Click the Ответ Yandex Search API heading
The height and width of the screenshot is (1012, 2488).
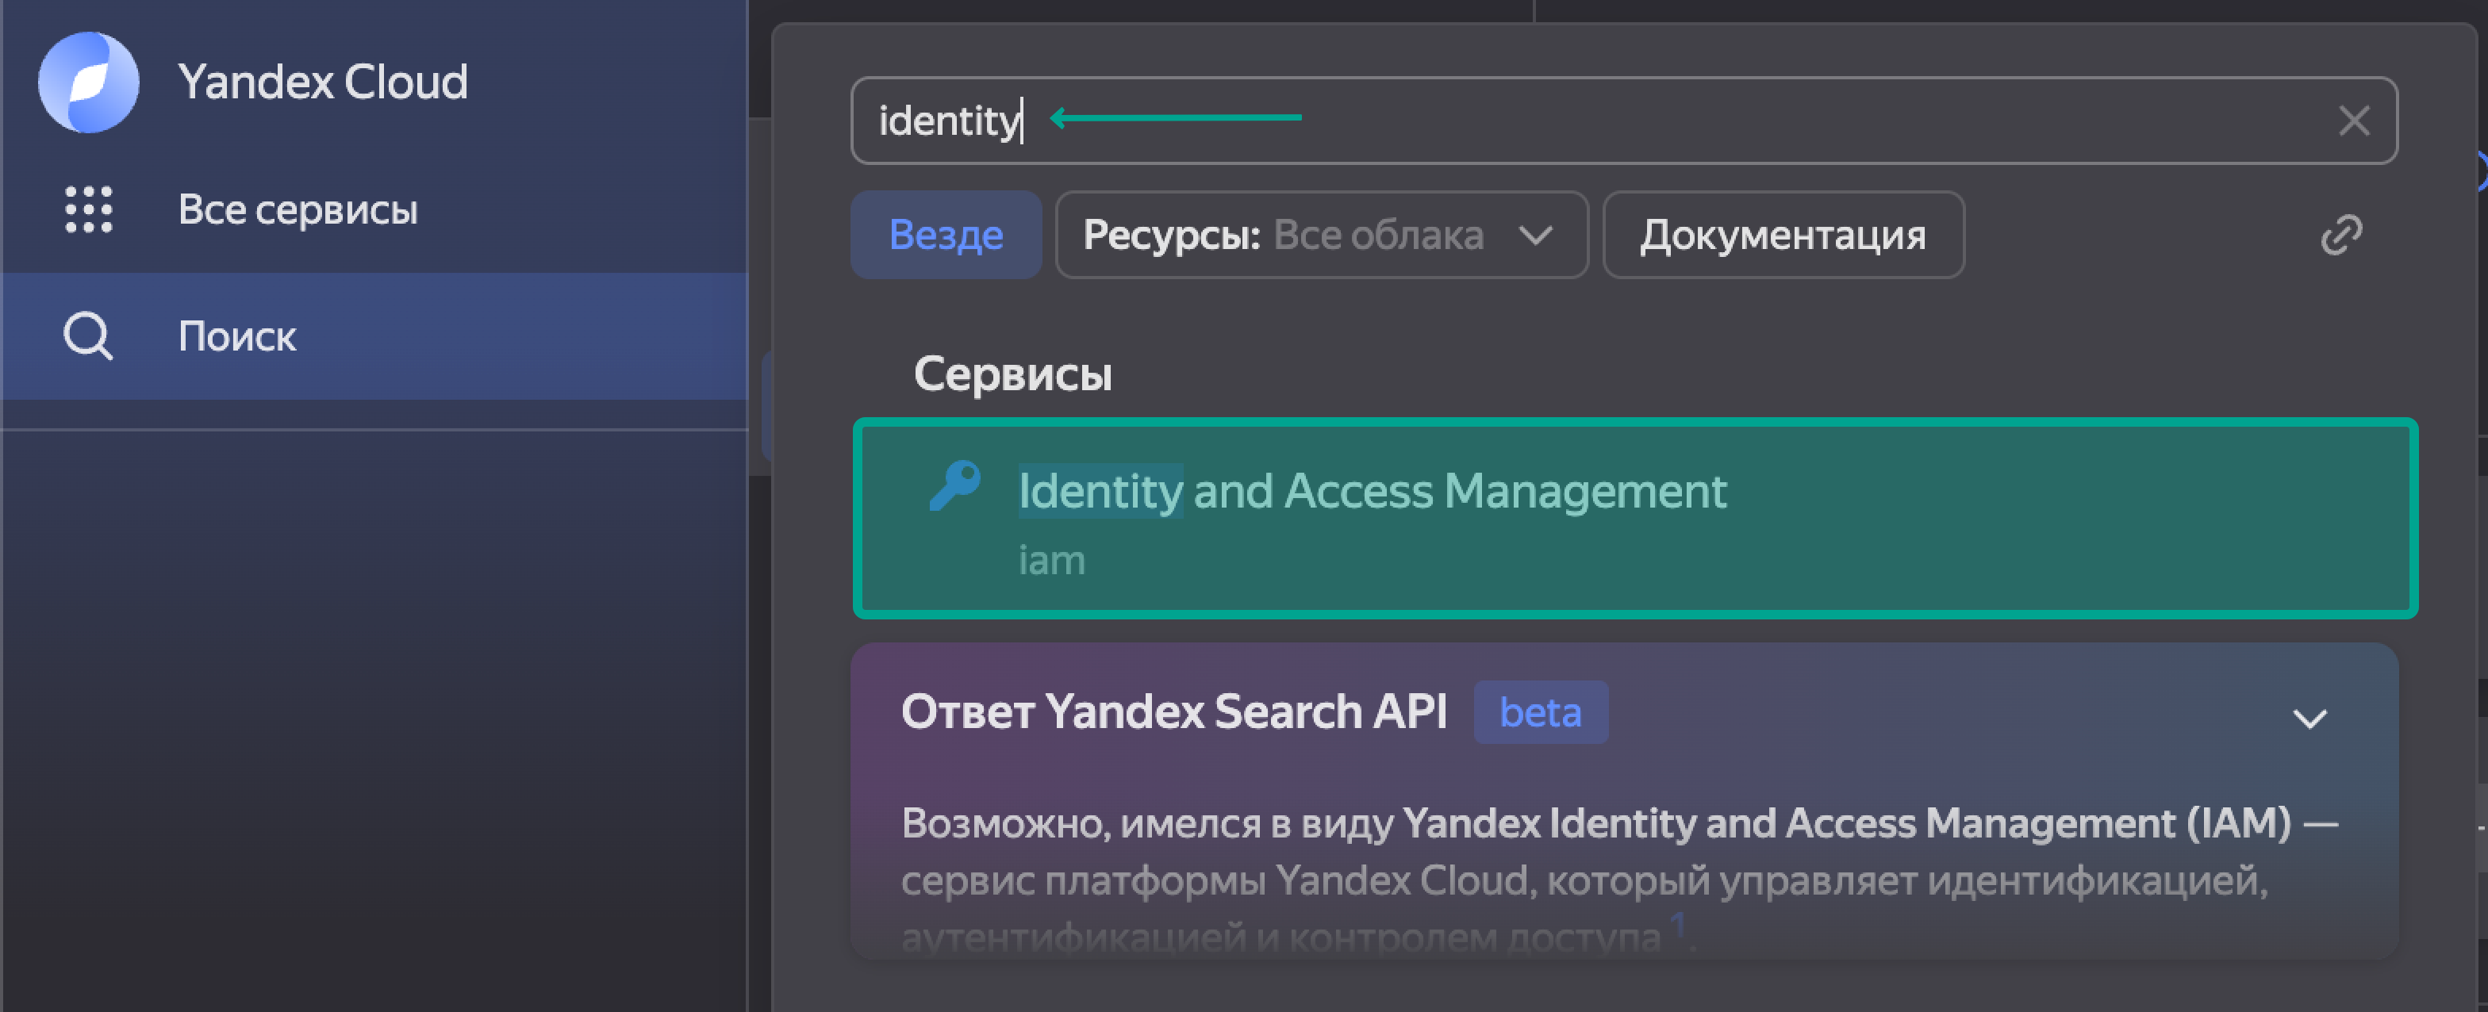pos(1173,713)
